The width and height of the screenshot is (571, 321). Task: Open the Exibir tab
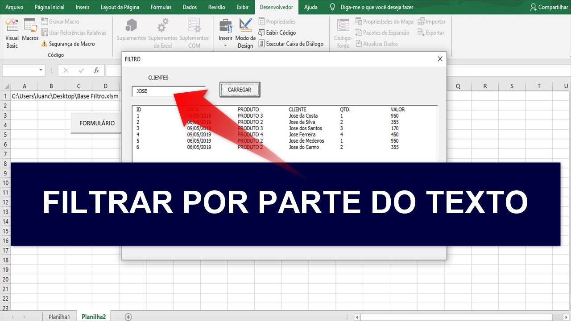point(243,7)
